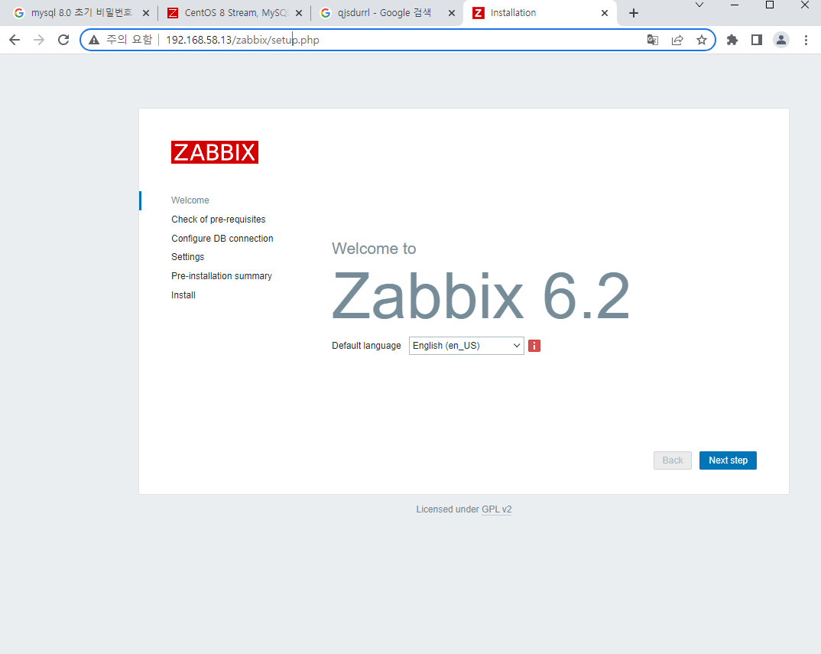Close the CentOS 8 Stream tab
Viewport: 821px width, 654px height.
[299, 13]
